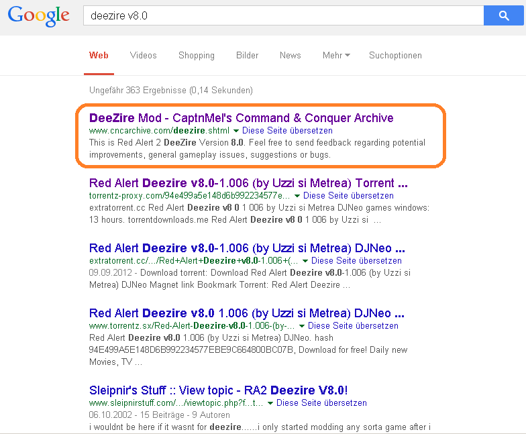Viewport: 526px width, 434px height.
Task: Click the Google logo
Action: (39, 16)
